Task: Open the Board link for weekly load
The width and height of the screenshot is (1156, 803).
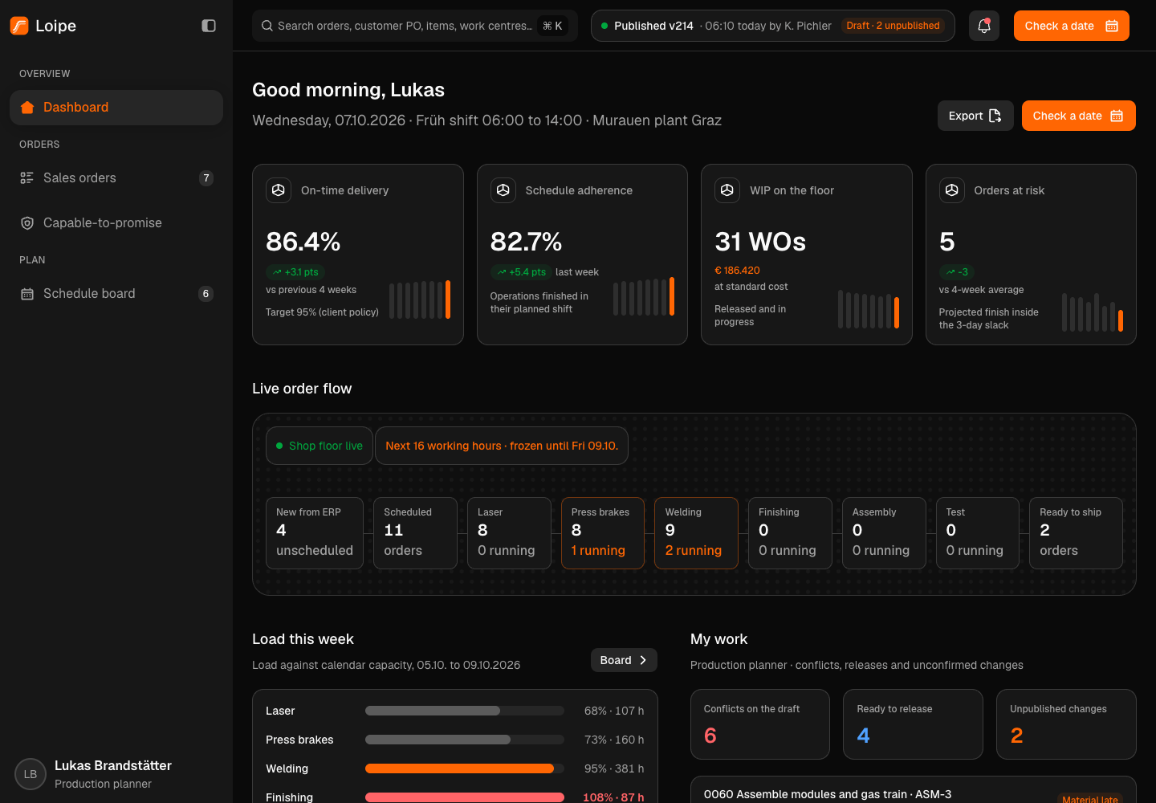Action: pyautogui.click(x=624, y=660)
